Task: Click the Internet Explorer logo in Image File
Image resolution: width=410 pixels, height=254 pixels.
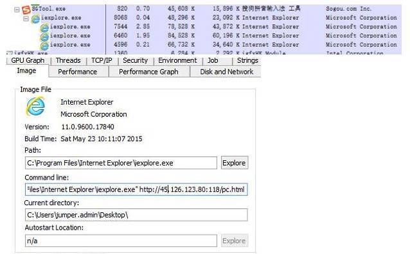Action: (36, 106)
